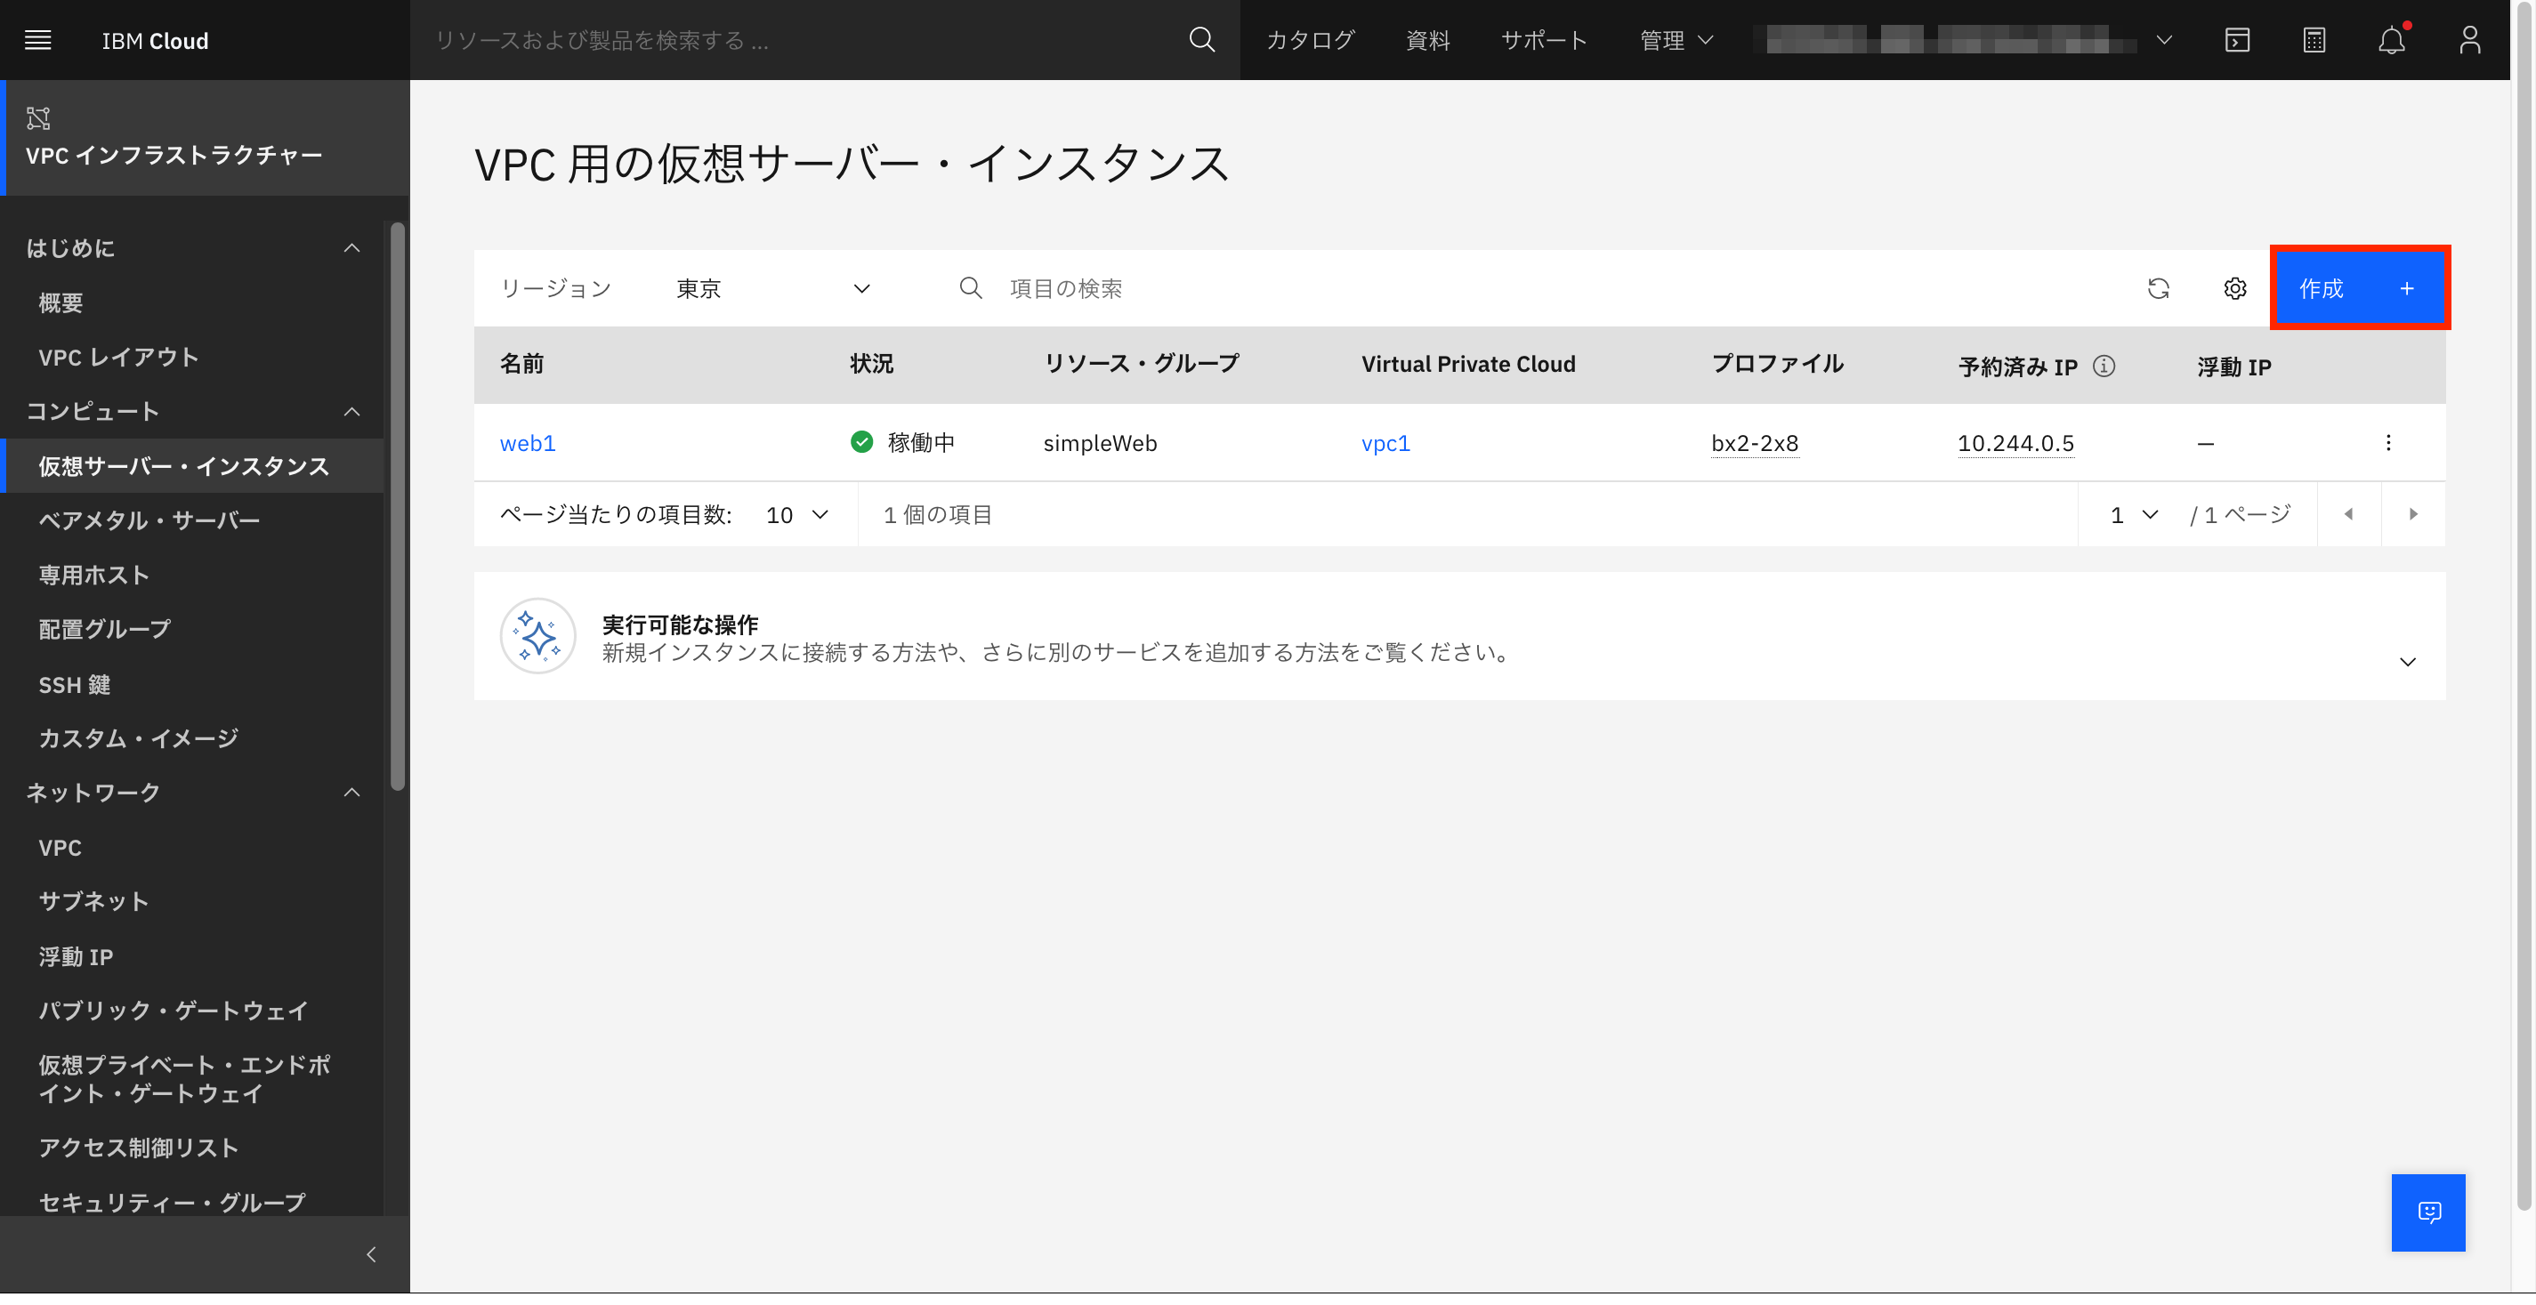This screenshot has width=2536, height=1305.
Task: Expand the 実行可能な操作 panel
Action: (2408, 661)
